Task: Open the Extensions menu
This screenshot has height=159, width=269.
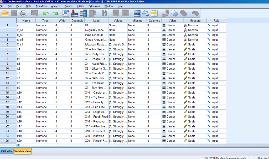Action: (94, 6)
